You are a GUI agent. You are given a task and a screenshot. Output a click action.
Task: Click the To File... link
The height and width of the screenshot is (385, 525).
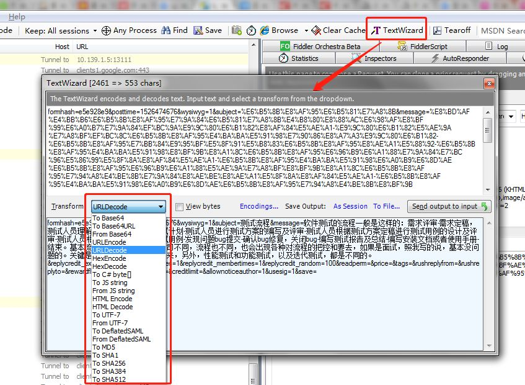click(x=386, y=206)
